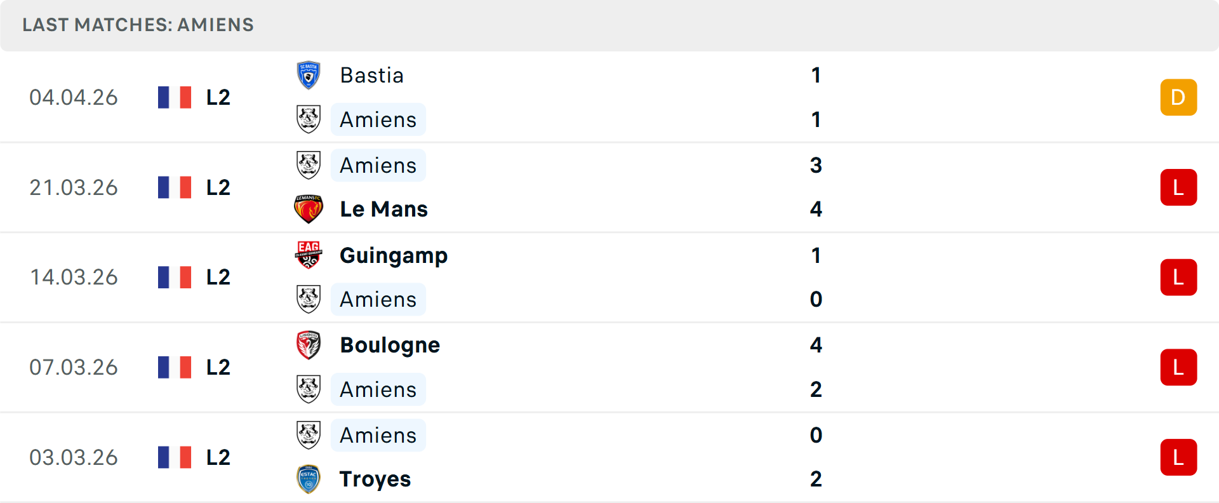
Task: Click the Bastia club crest icon
Action: coord(309,76)
